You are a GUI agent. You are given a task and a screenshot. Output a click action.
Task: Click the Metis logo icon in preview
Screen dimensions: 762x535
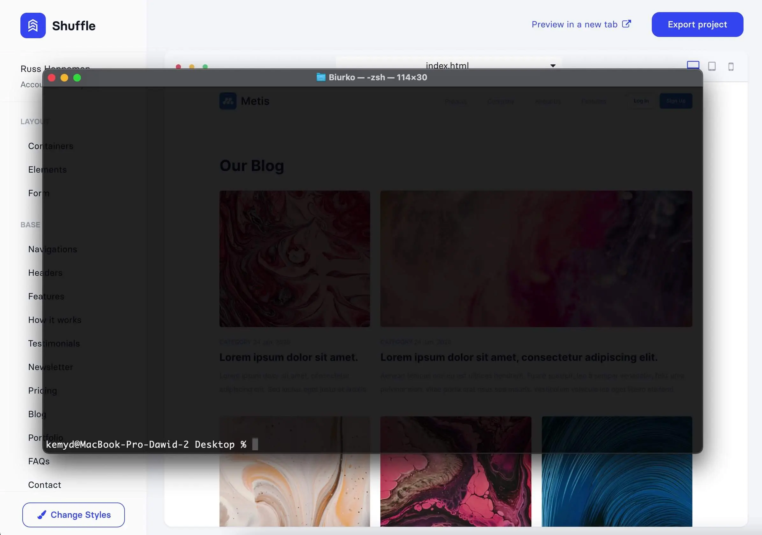click(x=228, y=101)
